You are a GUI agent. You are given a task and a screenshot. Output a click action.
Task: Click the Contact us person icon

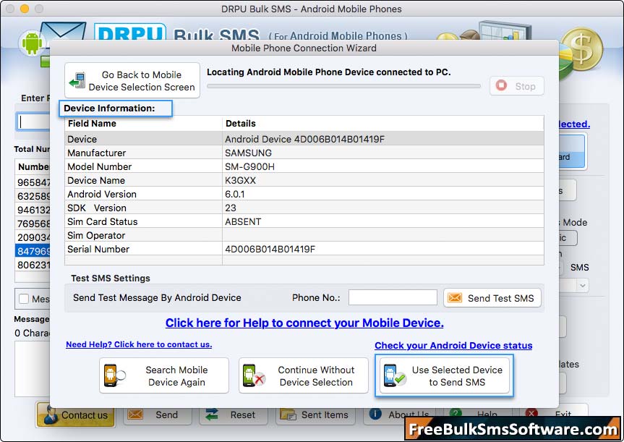51,415
